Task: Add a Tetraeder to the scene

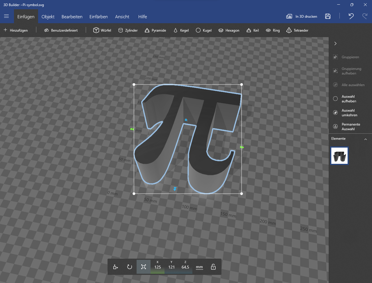Action: click(x=297, y=30)
